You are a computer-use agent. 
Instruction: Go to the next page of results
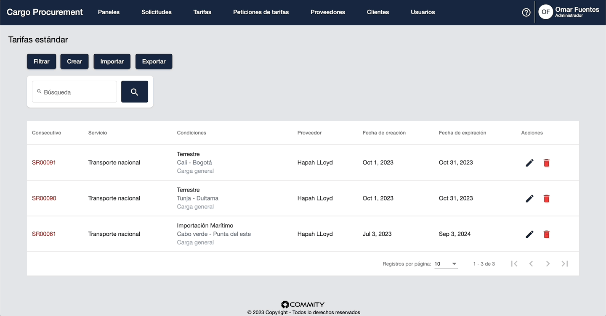point(548,263)
